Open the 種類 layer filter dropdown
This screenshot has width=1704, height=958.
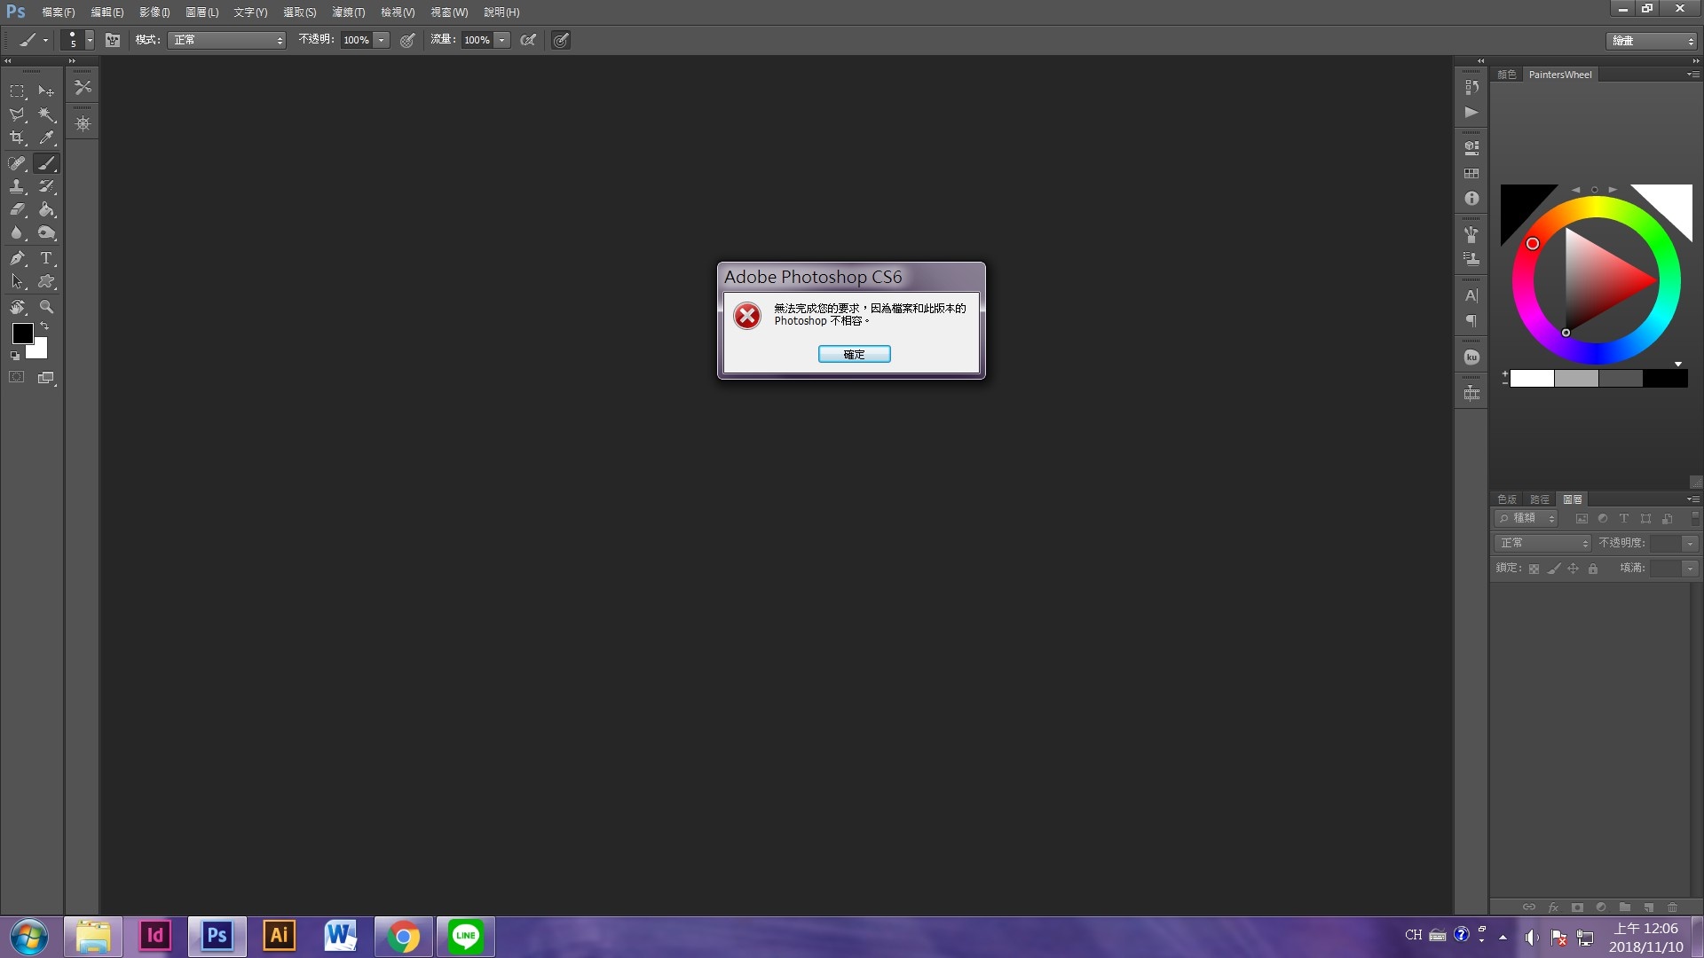coord(1526,518)
